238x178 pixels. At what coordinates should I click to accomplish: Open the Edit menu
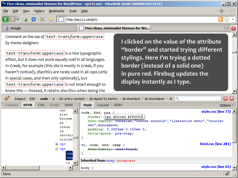(x=15, y=11)
